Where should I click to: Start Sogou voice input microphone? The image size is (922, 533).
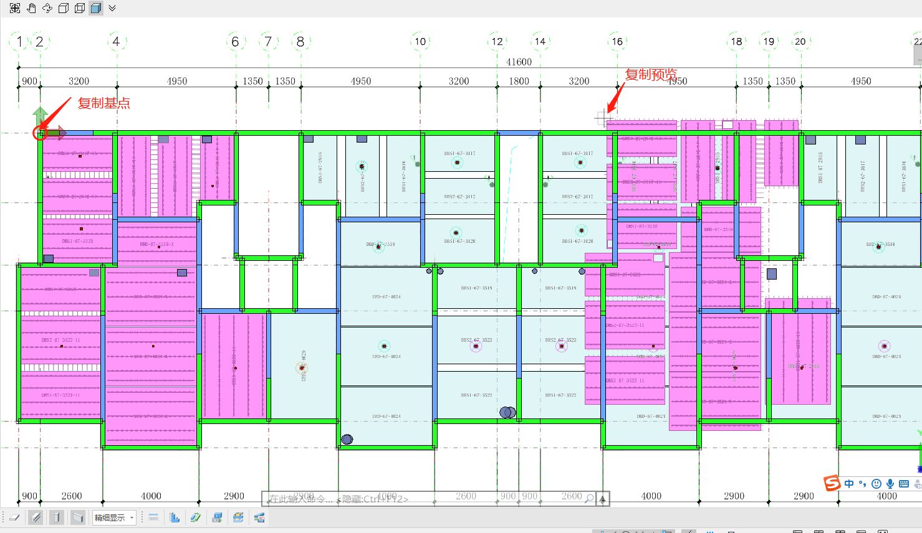[x=890, y=484]
